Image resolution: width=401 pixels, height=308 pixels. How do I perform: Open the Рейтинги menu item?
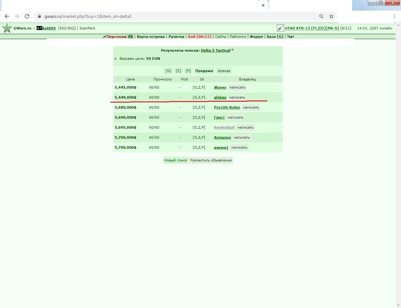(238, 37)
